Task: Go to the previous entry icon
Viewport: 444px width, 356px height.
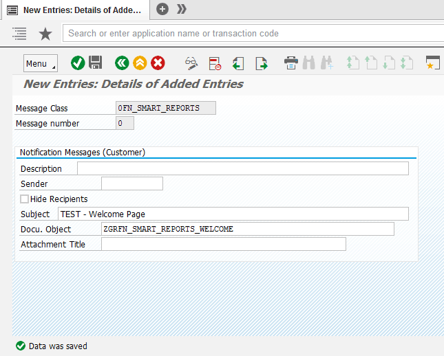Action: 238,63
